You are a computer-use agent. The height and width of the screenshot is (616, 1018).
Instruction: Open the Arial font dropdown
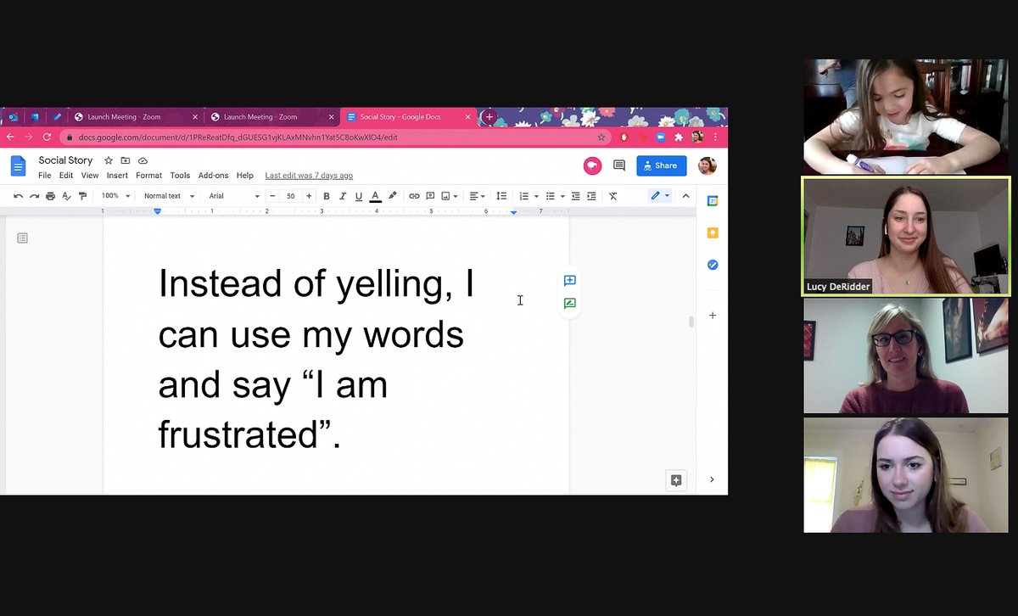point(234,196)
